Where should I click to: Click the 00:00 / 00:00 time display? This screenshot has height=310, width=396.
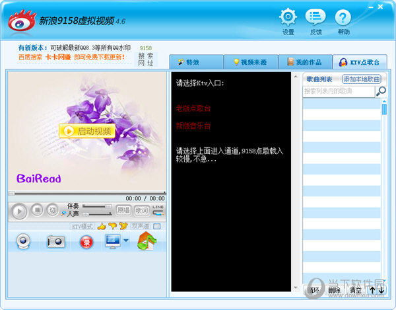pyautogui.click(x=145, y=198)
